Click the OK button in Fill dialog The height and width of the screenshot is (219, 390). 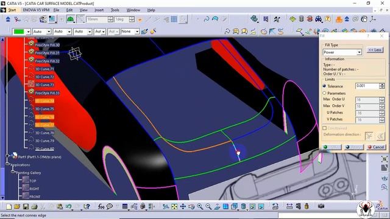[x=332, y=147]
